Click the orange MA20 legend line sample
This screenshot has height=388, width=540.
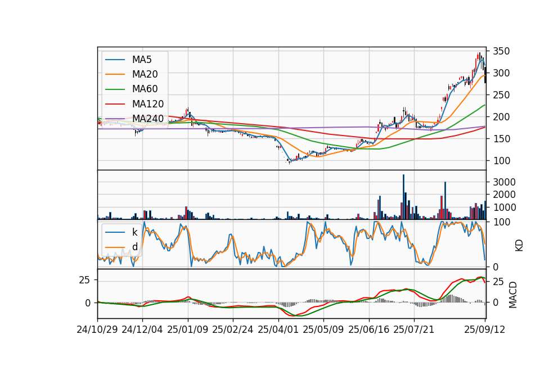coord(115,74)
